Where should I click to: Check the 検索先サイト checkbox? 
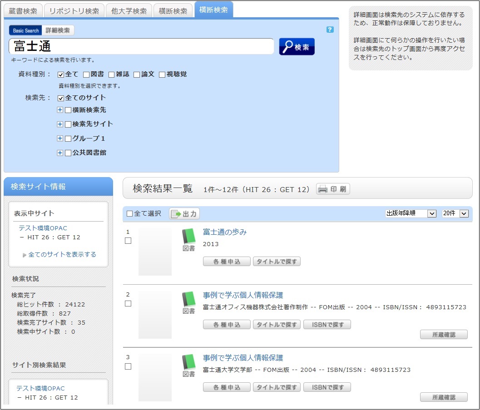point(68,124)
